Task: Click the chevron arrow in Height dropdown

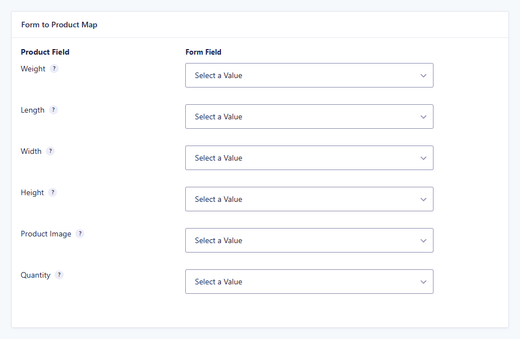Action: click(x=423, y=200)
